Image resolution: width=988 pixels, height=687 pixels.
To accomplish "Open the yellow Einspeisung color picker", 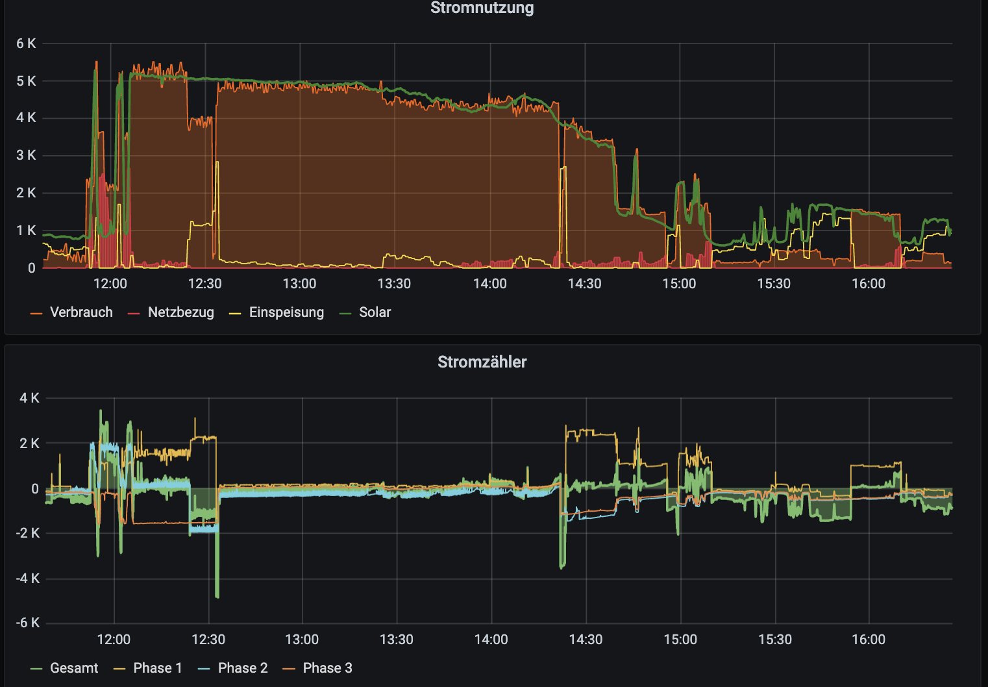I will point(235,314).
